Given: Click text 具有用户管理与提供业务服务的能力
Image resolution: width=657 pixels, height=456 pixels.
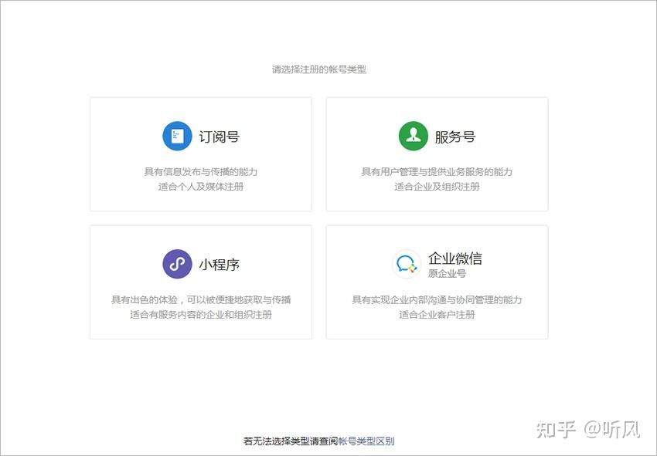Looking at the screenshot, I should pyautogui.click(x=437, y=171).
